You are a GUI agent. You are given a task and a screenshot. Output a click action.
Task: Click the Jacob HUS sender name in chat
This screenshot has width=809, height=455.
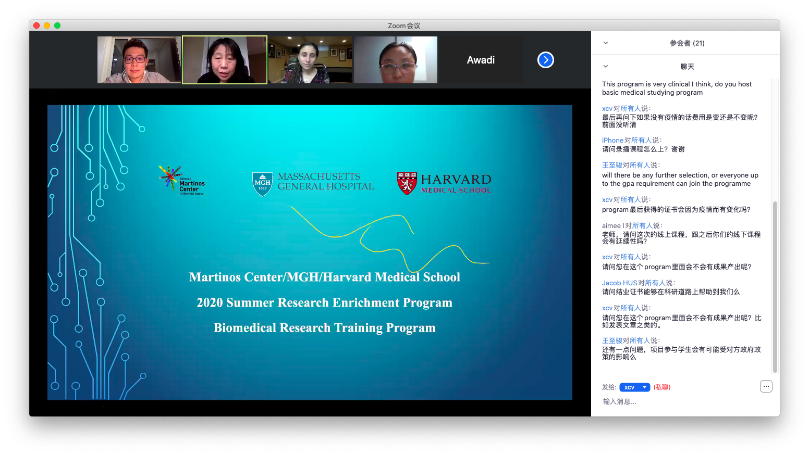pyautogui.click(x=619, y=283)
